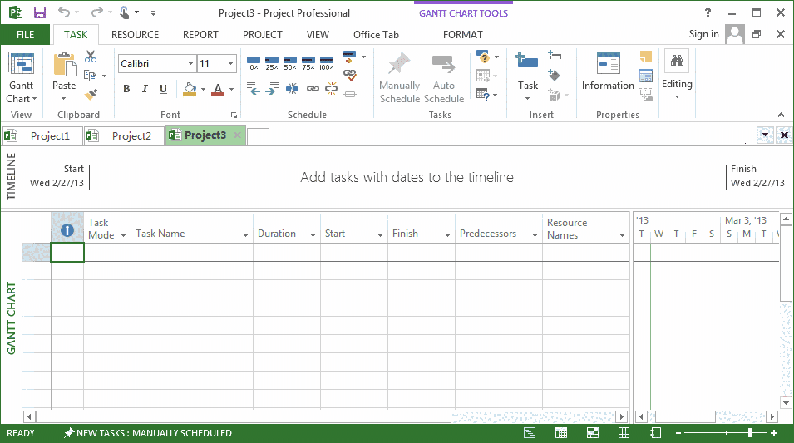The width and height of the screenshot is (794, 443).
Task: Open the Task Name column filter arrow
Action: [x=245, y=235]
